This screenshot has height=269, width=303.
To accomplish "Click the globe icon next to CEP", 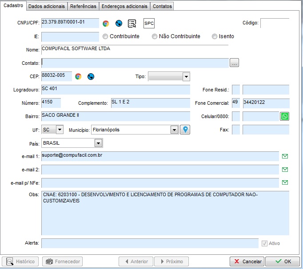I will (91, 76).
